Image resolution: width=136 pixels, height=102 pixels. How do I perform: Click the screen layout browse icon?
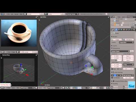25,14
